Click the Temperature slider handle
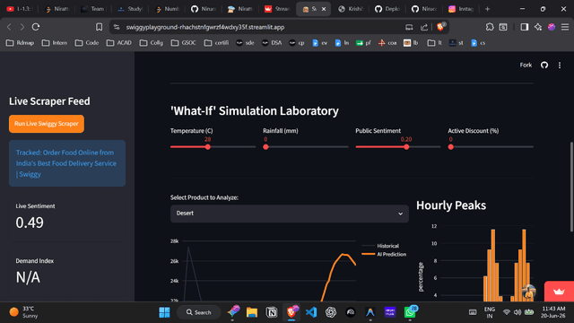 (x=208, y=147)
